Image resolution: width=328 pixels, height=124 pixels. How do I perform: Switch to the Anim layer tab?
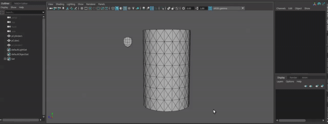(x=305, y=78)
